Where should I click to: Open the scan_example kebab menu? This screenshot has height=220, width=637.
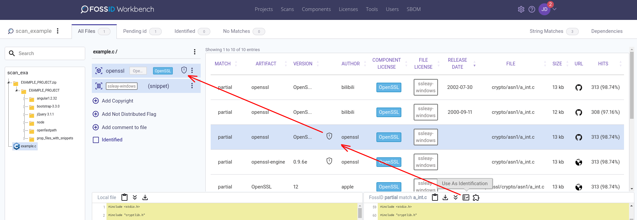pyautogui.click(x=58, y=31)
